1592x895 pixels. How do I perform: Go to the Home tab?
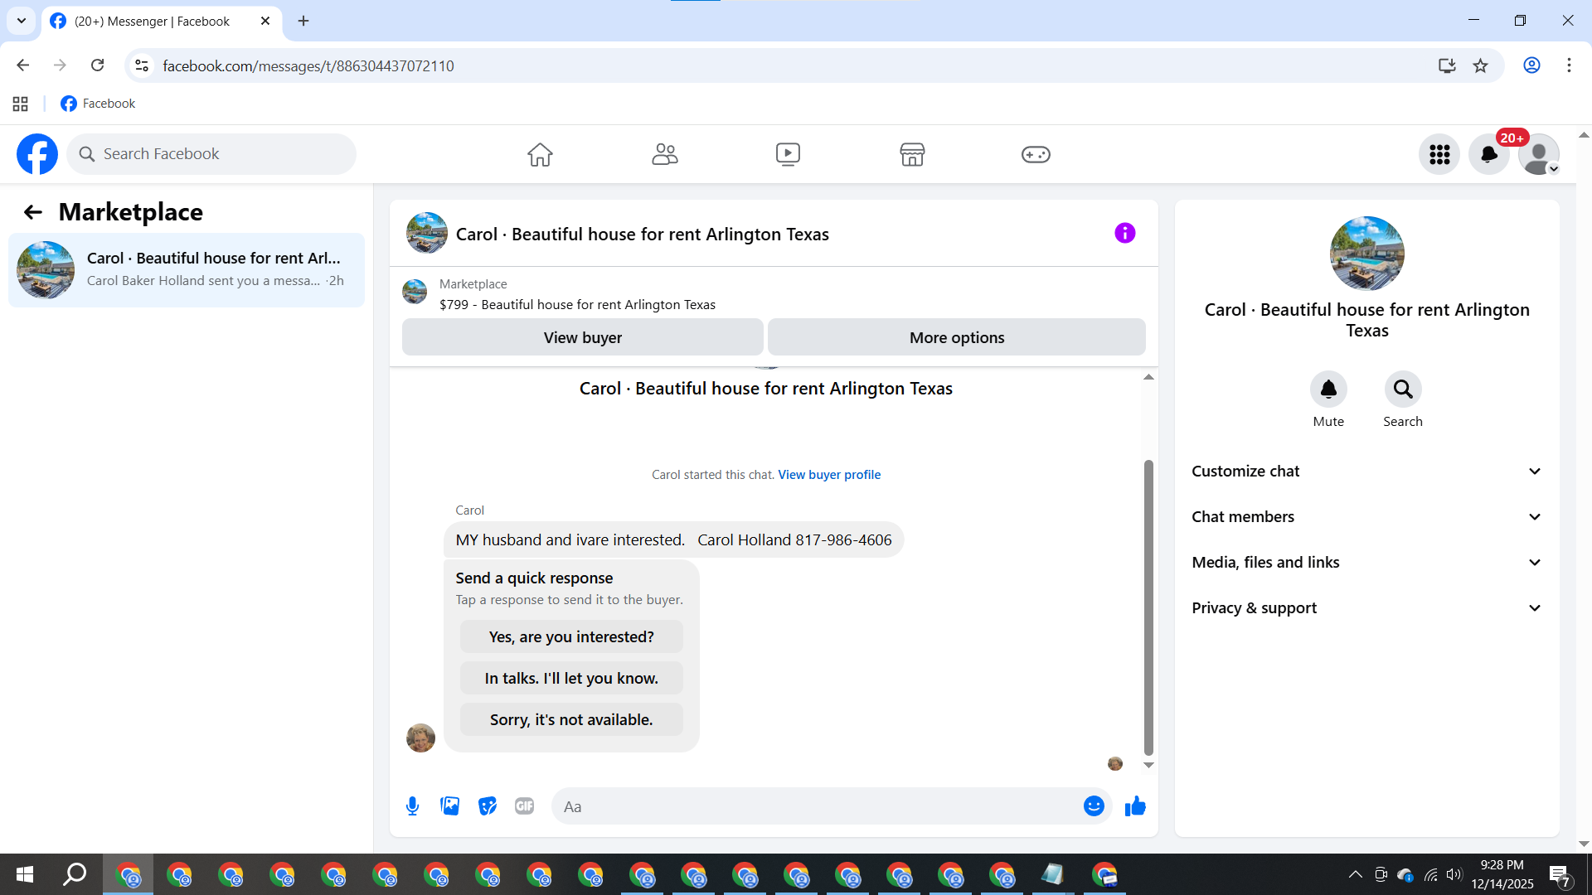(540, 154)
